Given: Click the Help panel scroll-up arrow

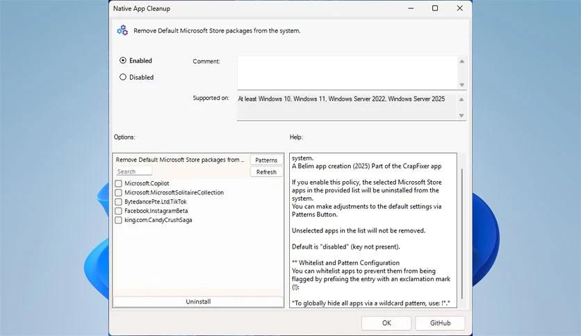Looking at the screenshot, I should click(462, 158).
